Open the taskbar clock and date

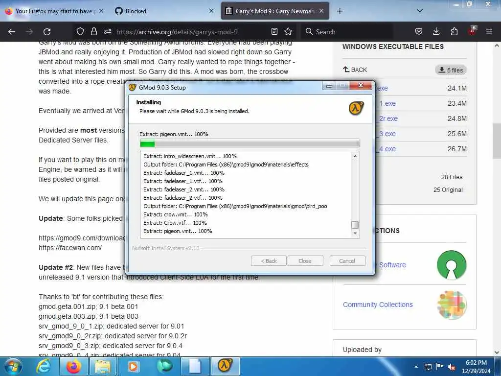click(x=476, y=367)
